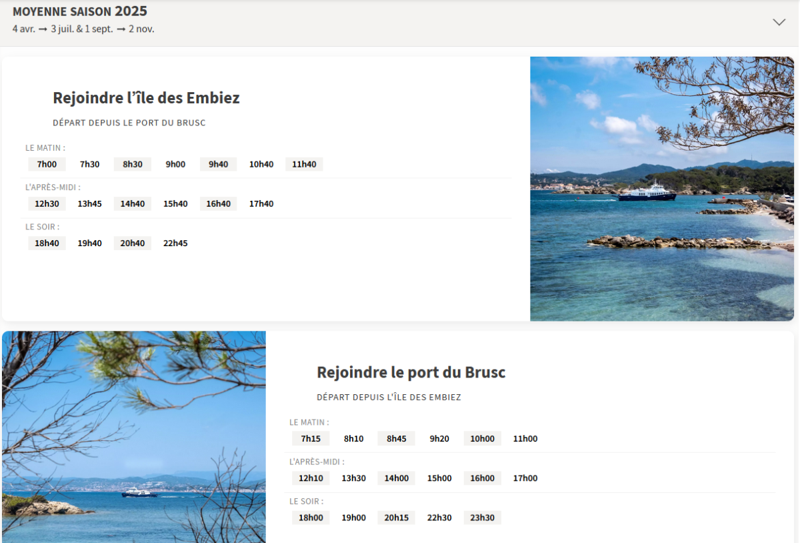Select the 18h00 evening departure
The width and height of the screenshot is (800, 543).
(x=311, y=518)
